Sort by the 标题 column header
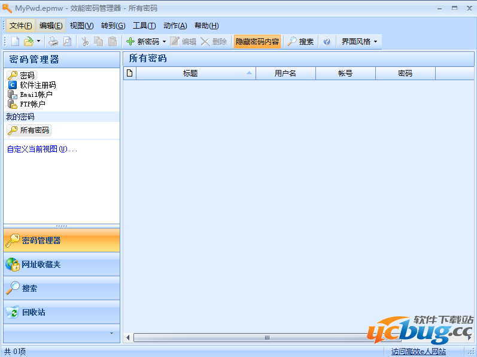 [x=190, y=73]
